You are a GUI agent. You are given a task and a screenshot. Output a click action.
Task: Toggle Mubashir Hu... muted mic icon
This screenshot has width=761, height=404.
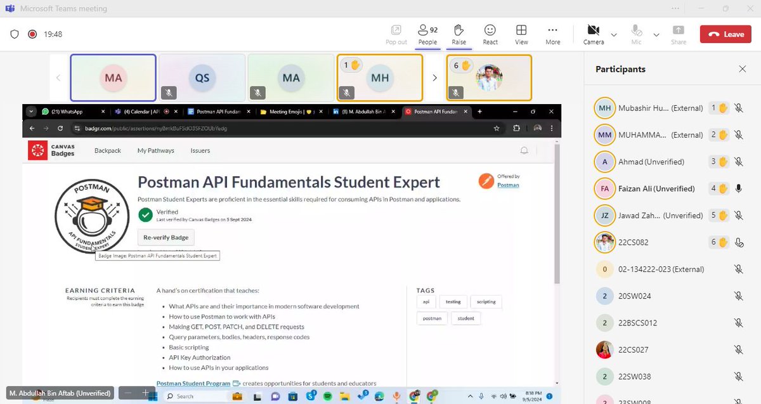(x=738, y=108)
